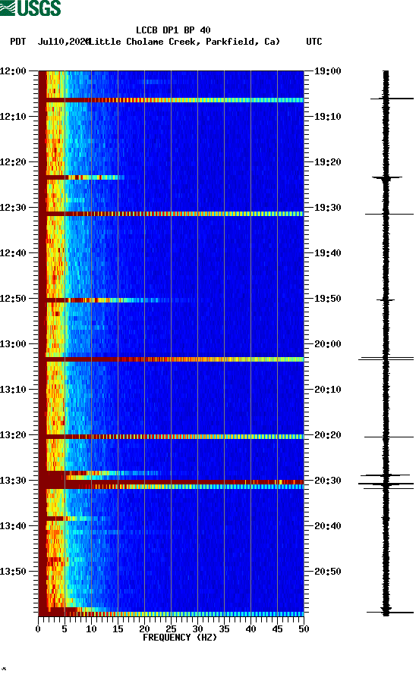
Task: Click the '50' frequency tick label
Action: click(x=304, y=629)
